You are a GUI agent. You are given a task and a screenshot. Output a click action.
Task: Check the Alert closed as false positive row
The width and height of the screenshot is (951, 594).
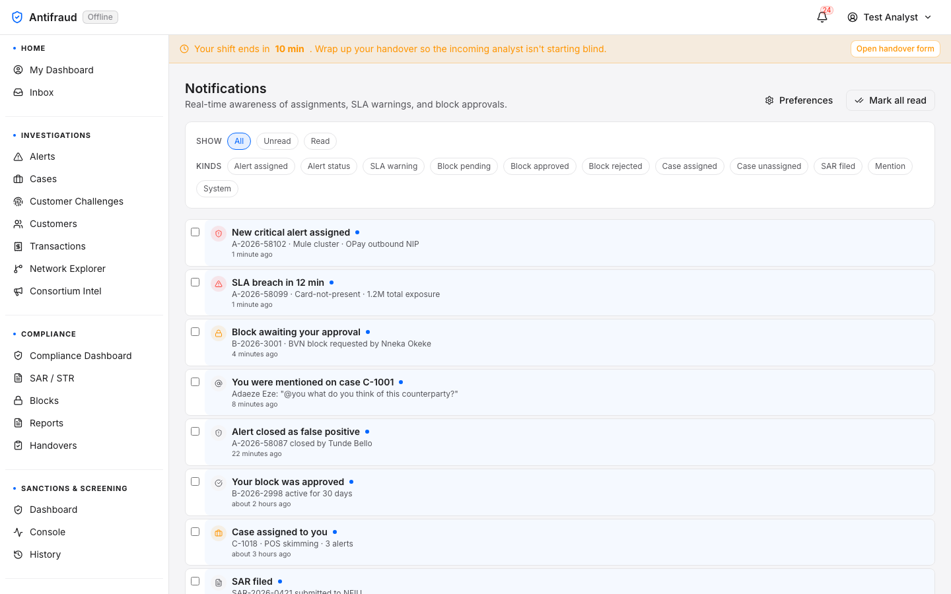(195, 431)
